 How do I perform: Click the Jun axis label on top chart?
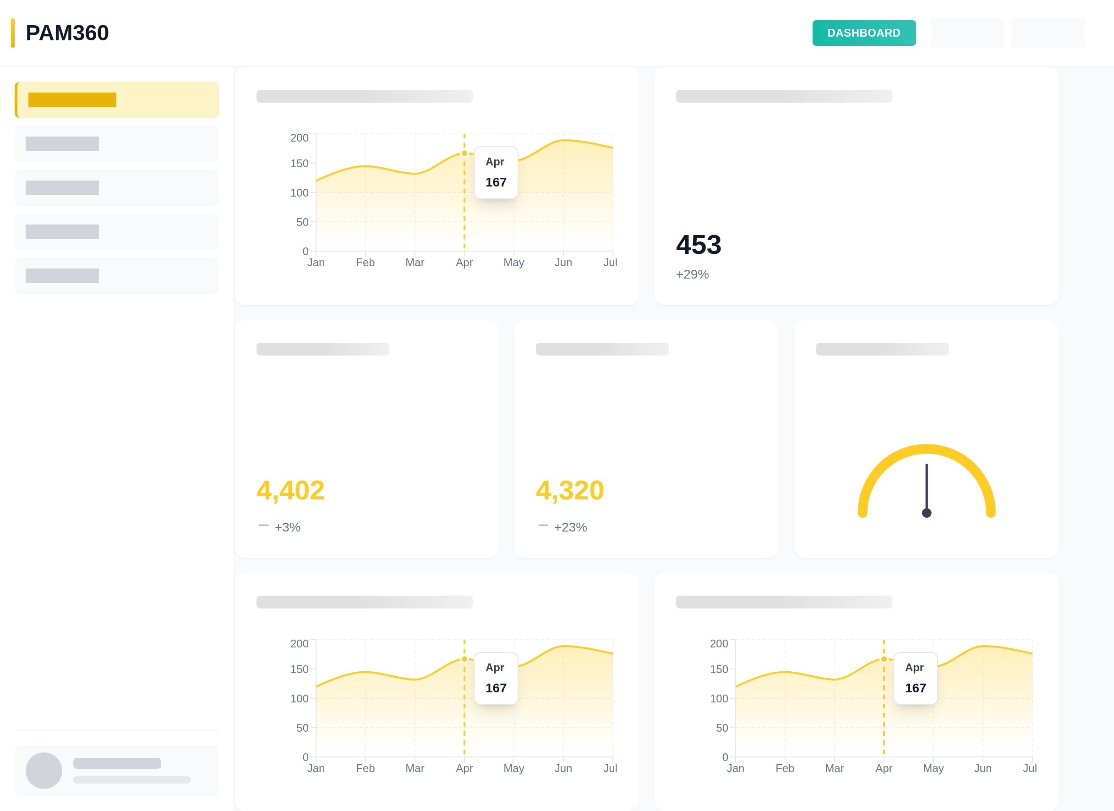pos(563,263)
